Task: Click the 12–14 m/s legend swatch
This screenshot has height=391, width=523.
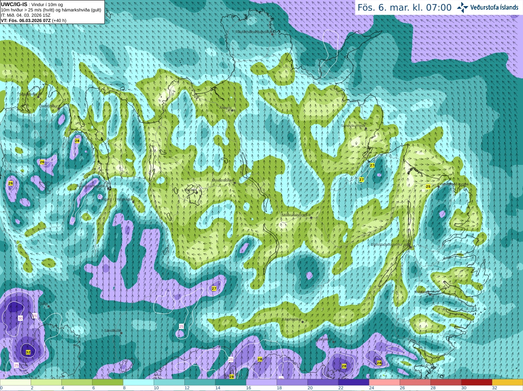Action: tap(200, 382)
